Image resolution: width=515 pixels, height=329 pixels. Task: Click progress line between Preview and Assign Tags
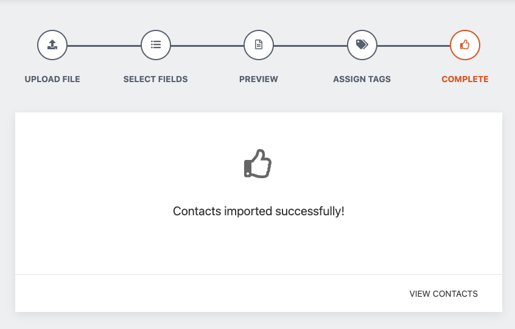(x=310, y=46)
